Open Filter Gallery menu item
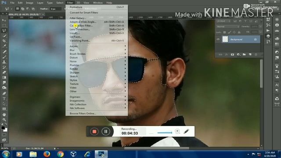281x158 pixels. [x=97, y=18]
